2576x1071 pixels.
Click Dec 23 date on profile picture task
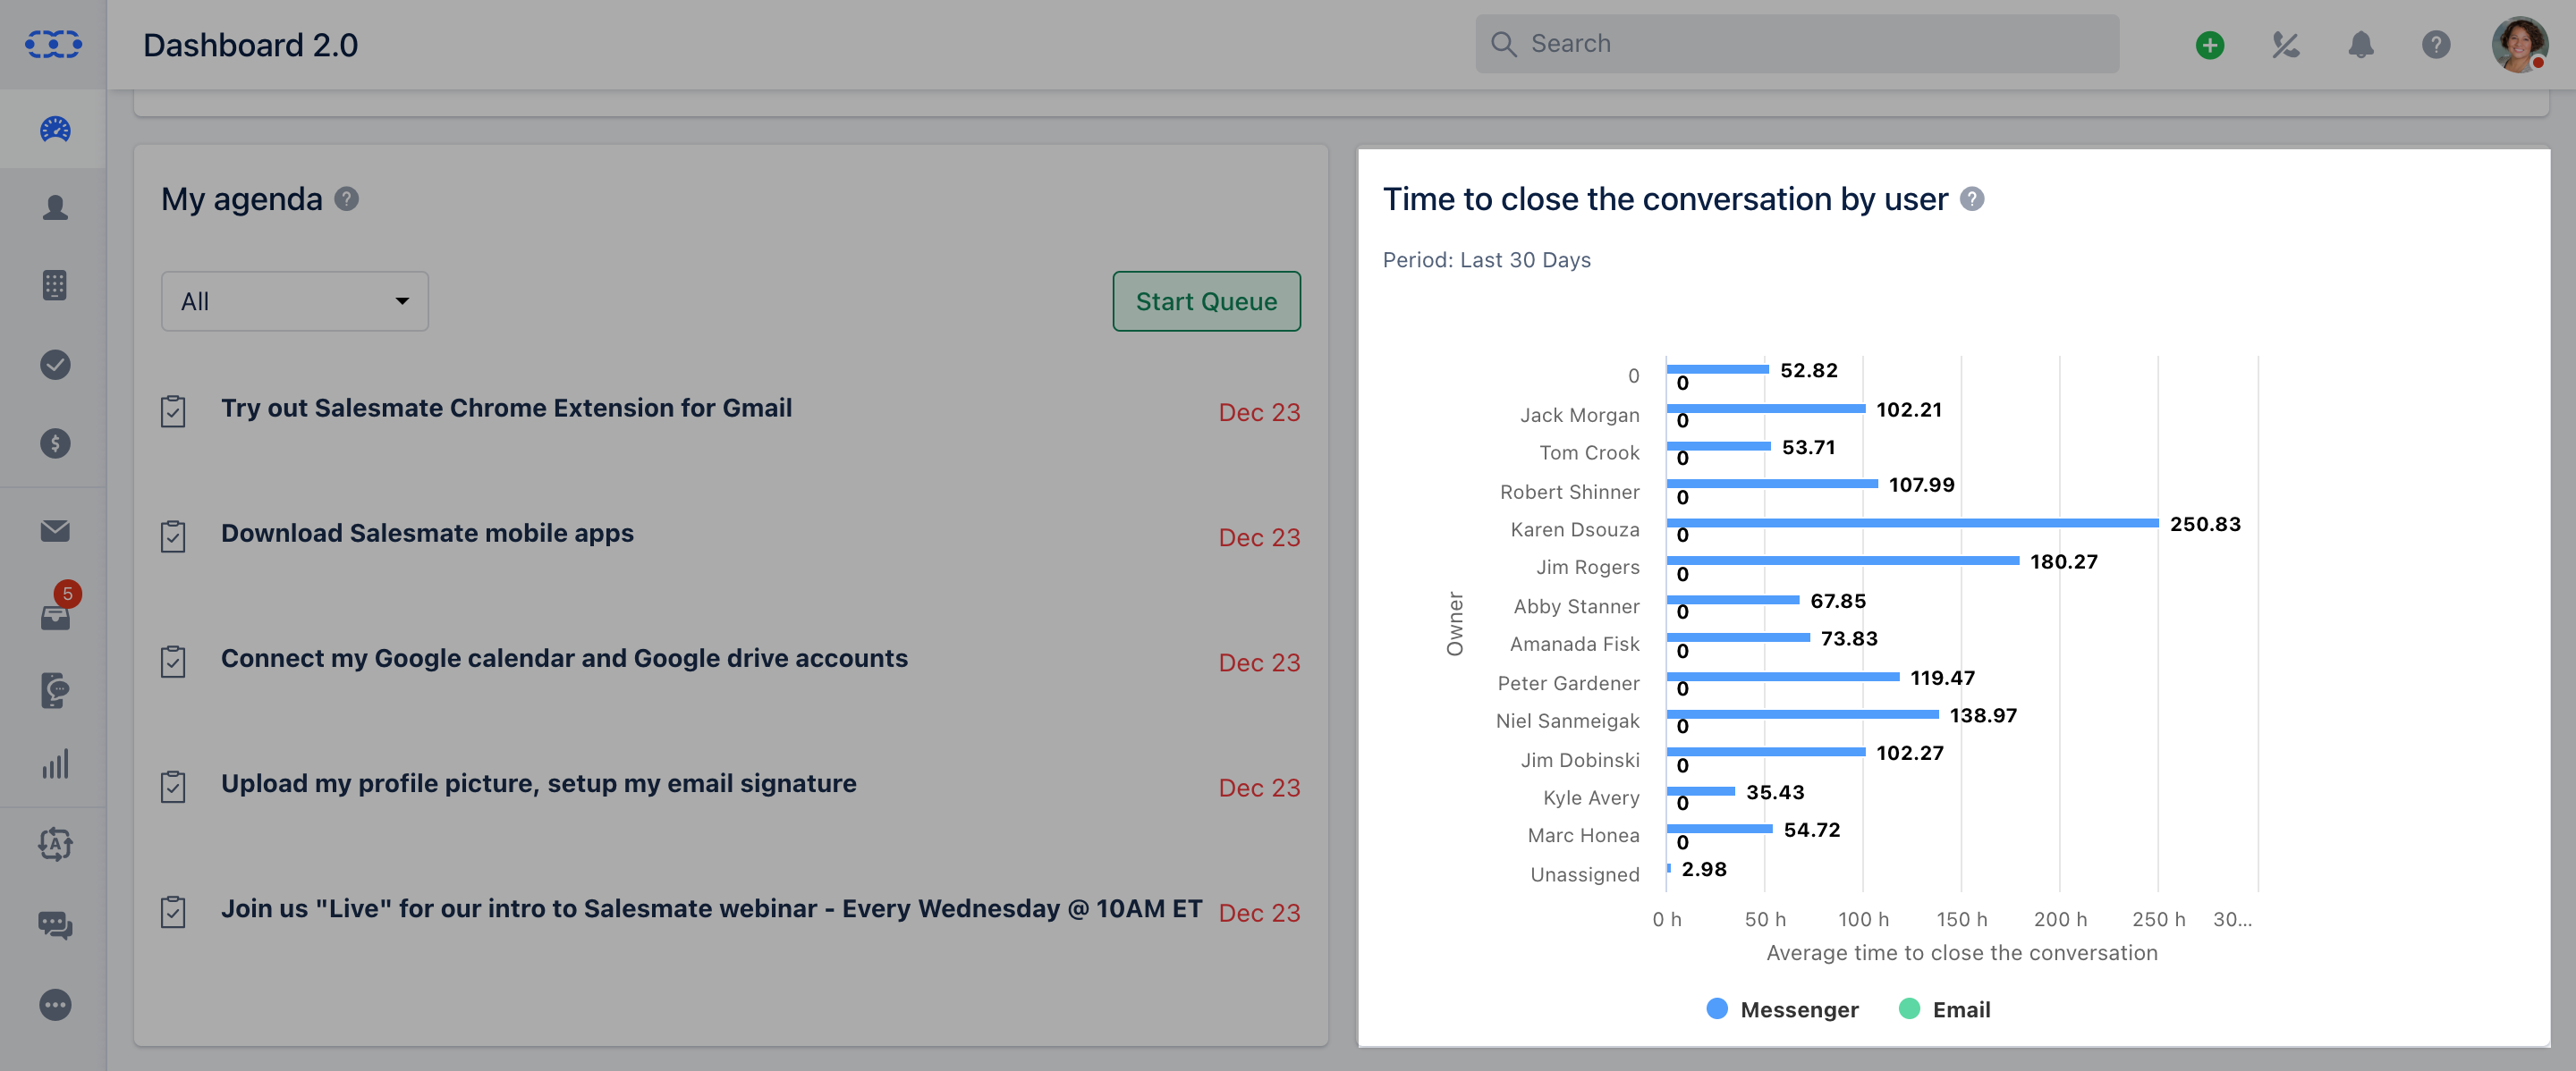(1259, 788)
